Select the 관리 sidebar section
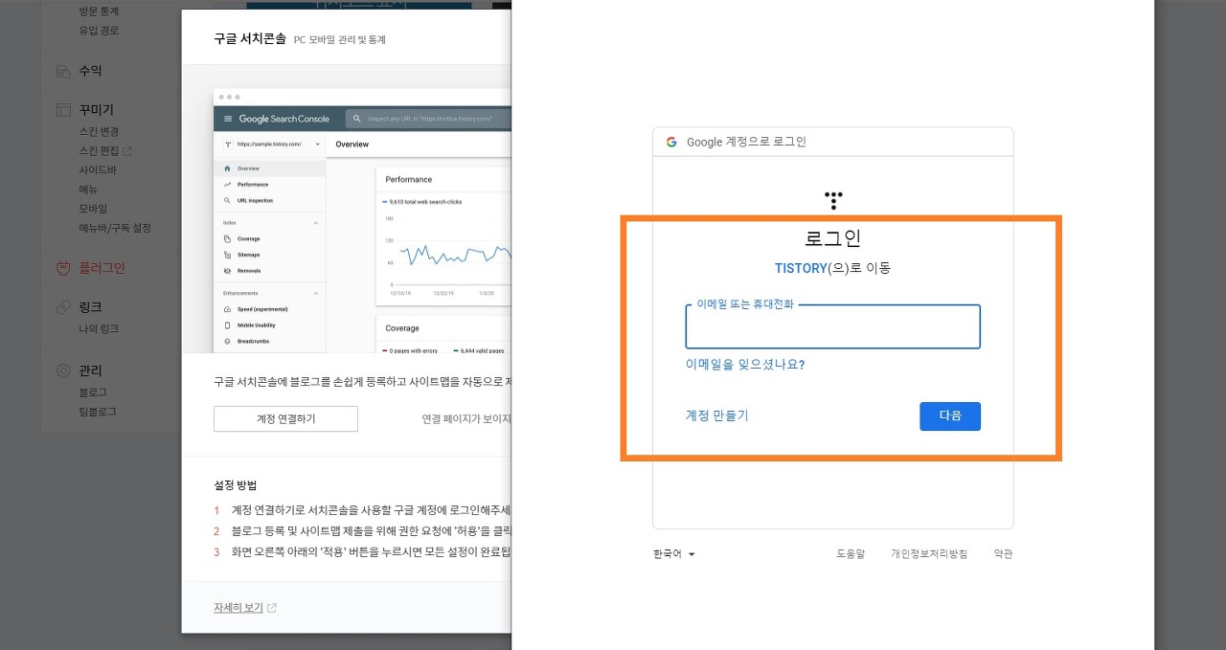The height and width of the screenshot is (650, 1226). click(90, 370)
